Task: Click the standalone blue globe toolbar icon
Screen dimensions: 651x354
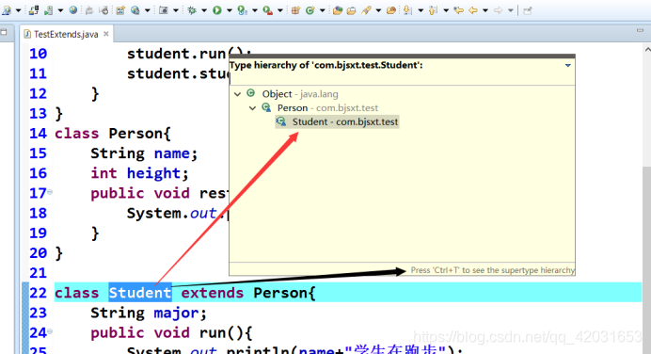Action: pos(73,10)
